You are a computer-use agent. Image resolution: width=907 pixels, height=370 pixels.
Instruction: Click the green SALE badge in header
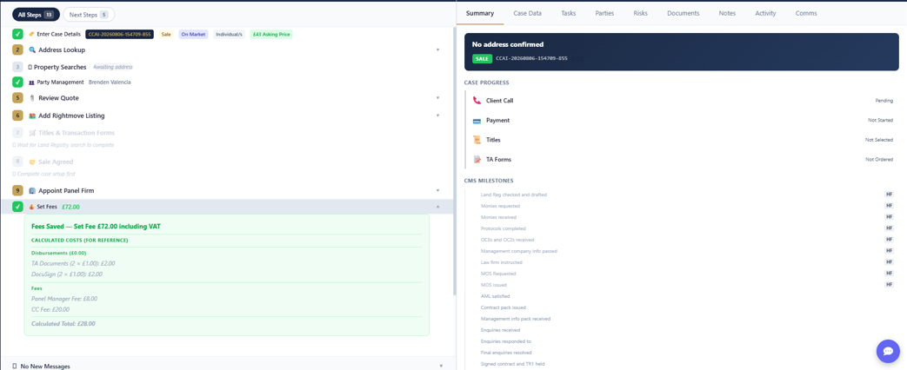click(482, 59)
